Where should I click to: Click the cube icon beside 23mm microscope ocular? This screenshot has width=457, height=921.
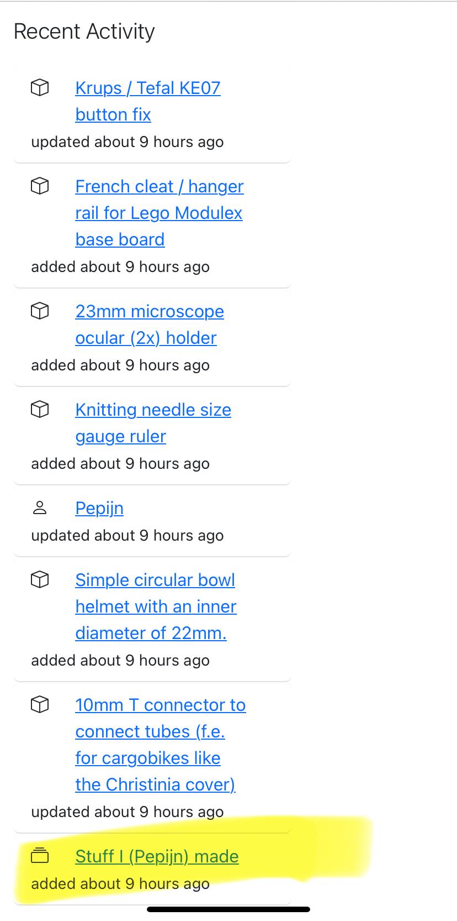point(40,311)
